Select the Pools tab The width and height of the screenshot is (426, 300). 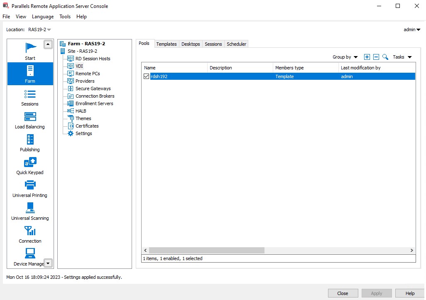coord(144,43)
